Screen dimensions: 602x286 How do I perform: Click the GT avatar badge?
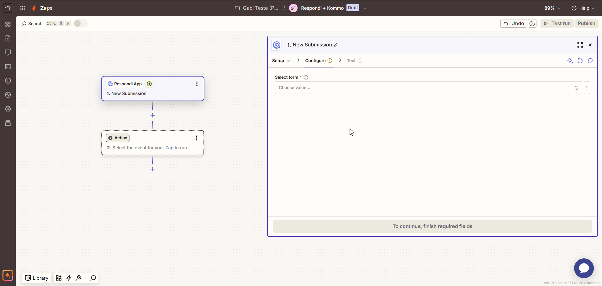[x=293, y=8]
